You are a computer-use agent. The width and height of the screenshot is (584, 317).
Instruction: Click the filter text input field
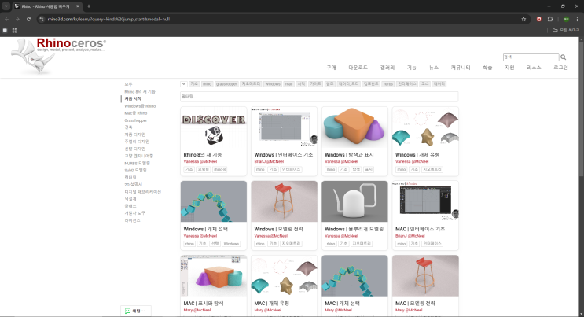tap(319, 97)
